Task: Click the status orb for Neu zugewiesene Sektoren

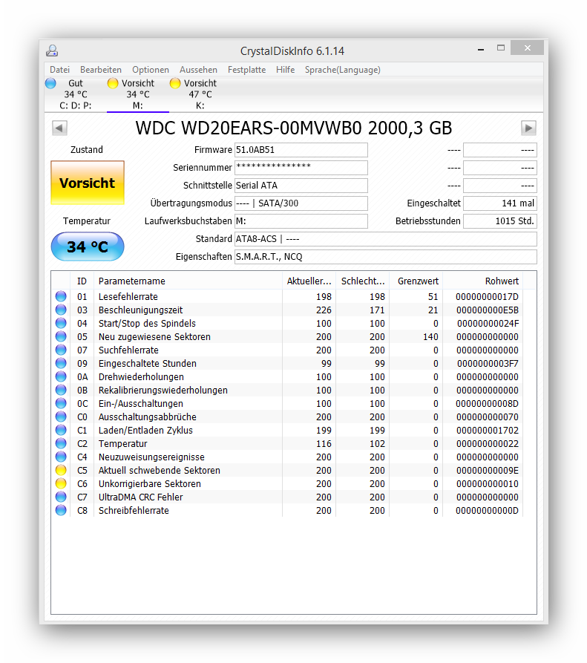Action: [x=61, y=336]
